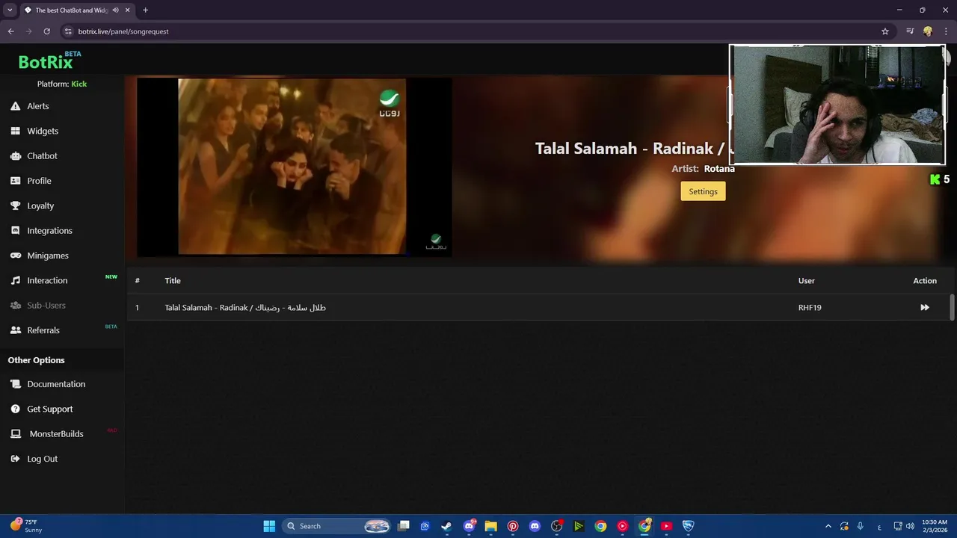Screen dimensions: 957x538
Task: Open Pinterest from the taskbar
Action: click(513, 526)
